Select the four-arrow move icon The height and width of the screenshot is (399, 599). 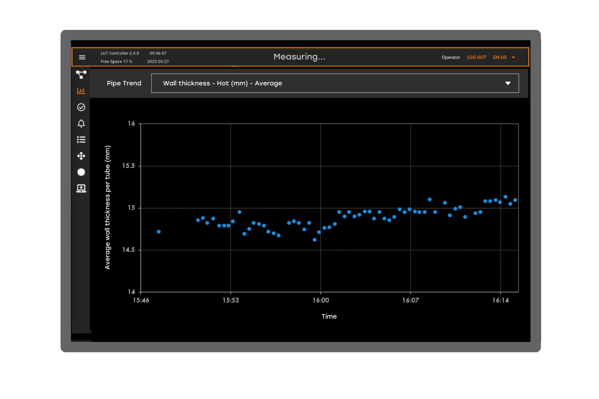coord(81,156)
